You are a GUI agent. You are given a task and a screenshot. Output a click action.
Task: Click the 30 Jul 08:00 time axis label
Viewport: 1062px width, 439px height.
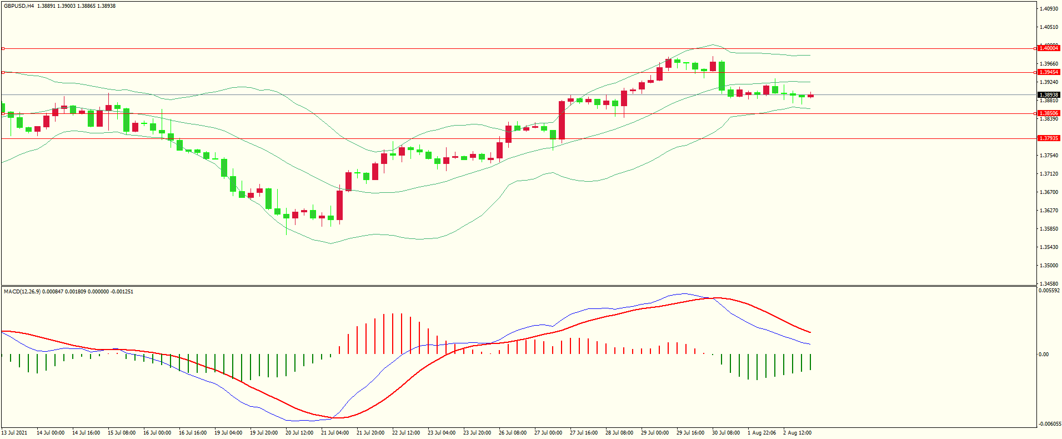tap(725, 433)
